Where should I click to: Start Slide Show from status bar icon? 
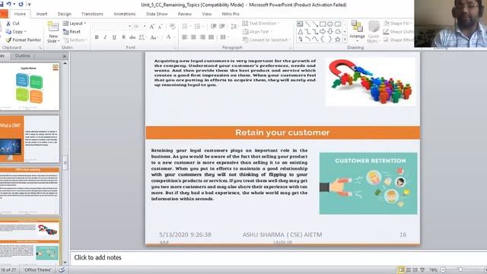(422, 270)
